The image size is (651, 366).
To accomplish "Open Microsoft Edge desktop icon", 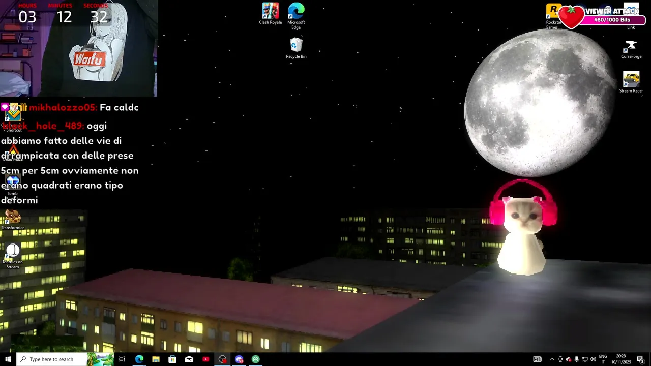I will (296, 16).
